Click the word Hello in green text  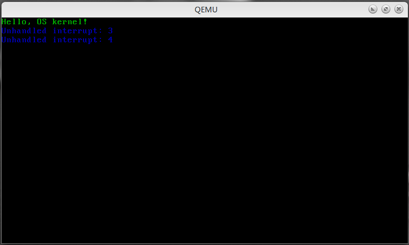[x=14, y=21]
